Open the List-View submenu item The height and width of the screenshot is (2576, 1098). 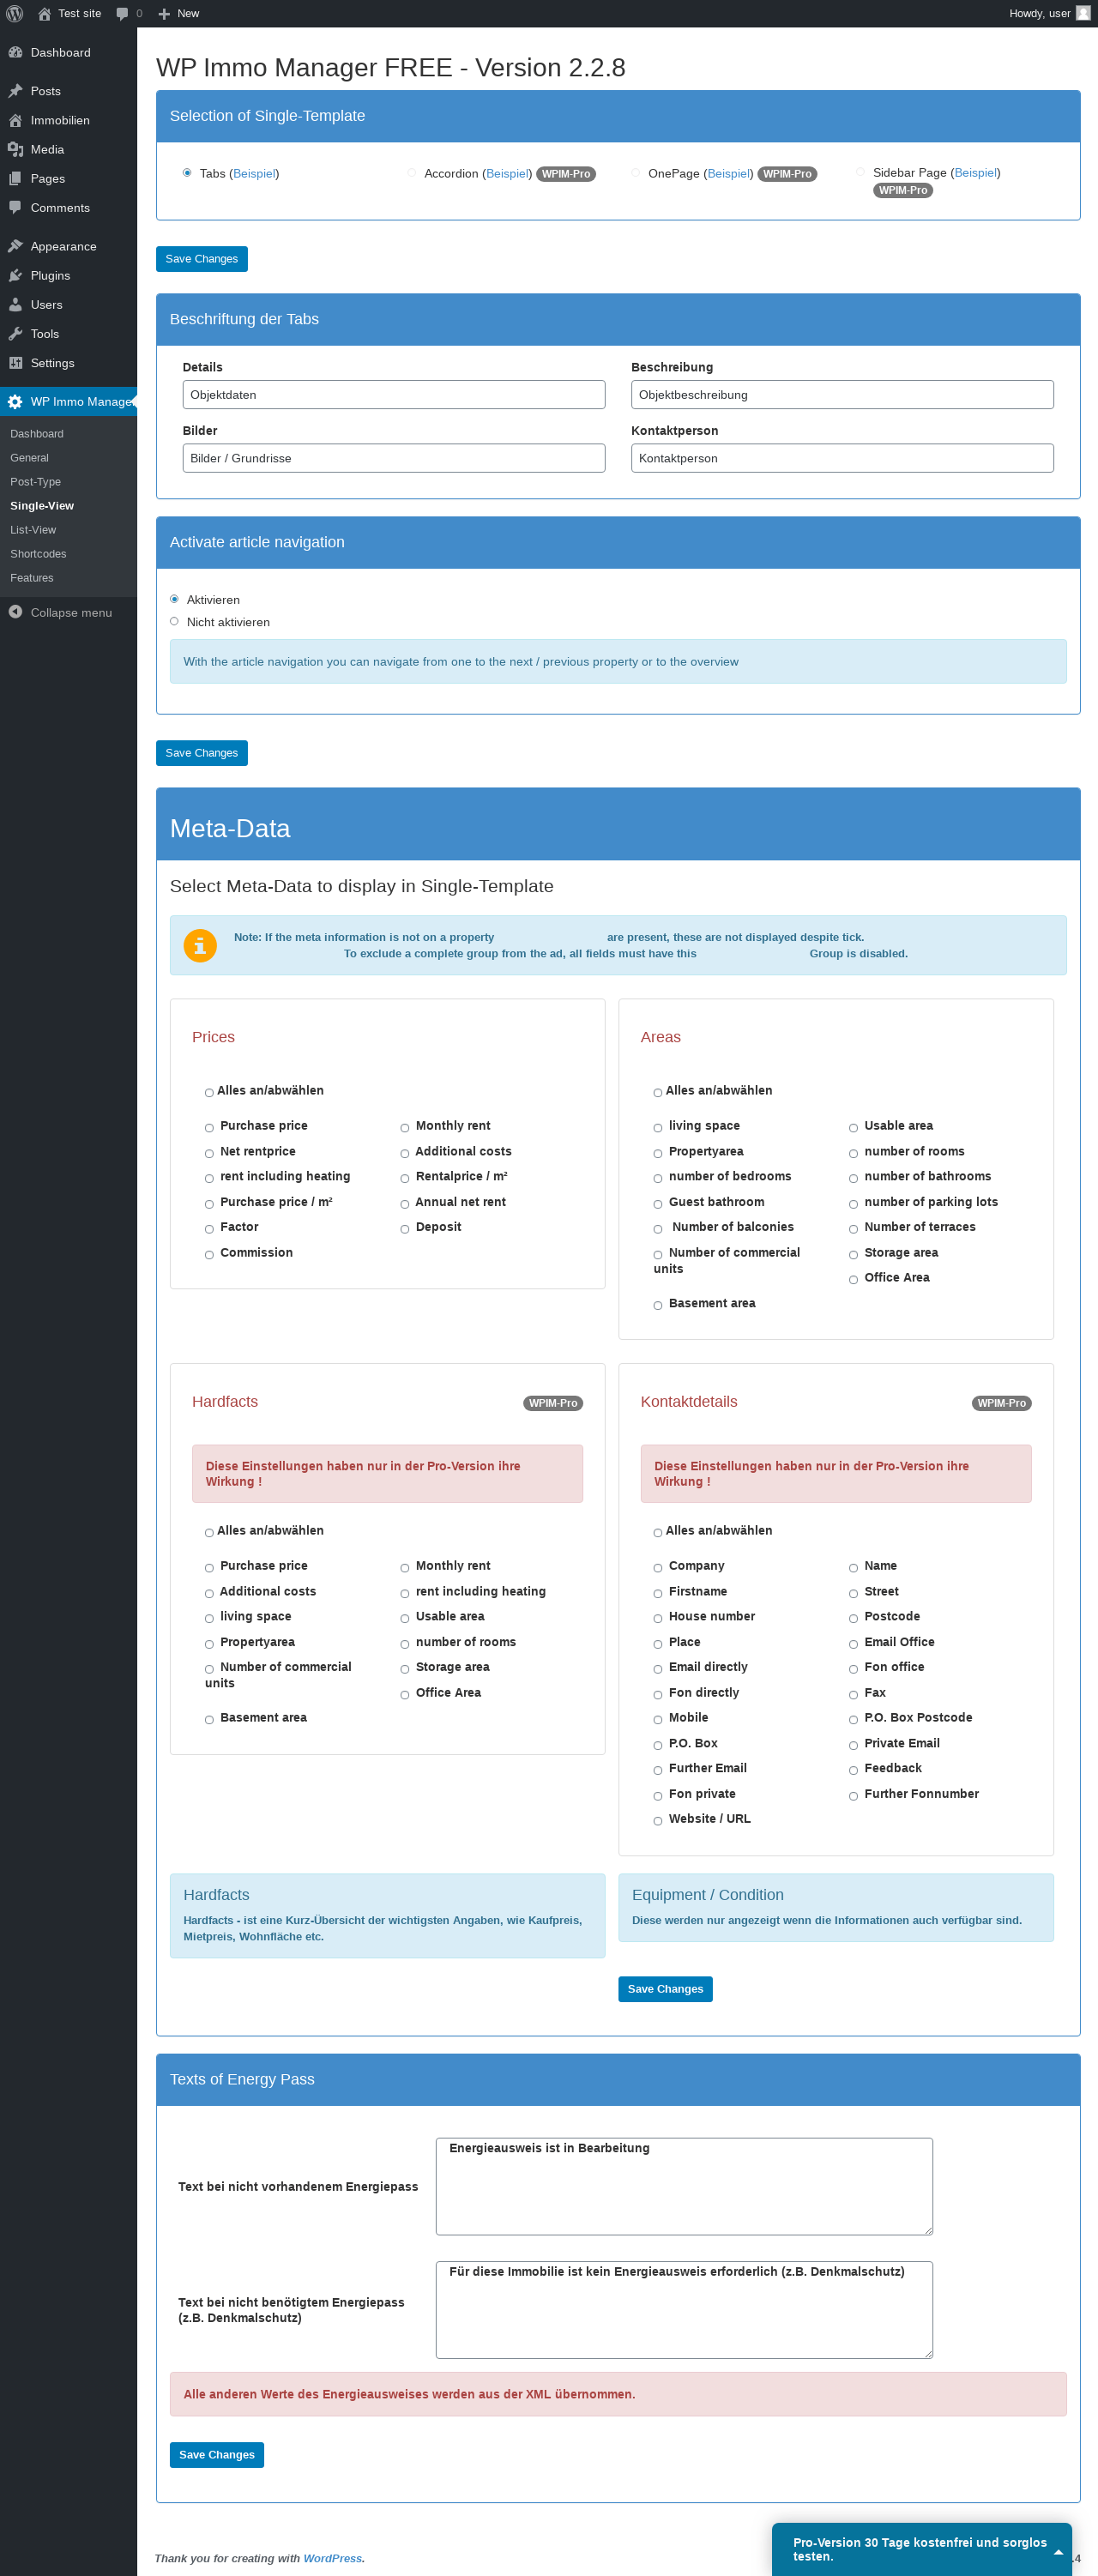click(x=33, y=530)
